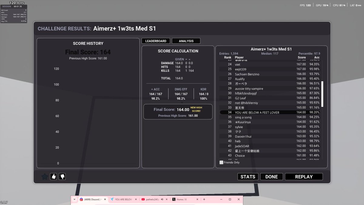Switch to the Home / X browser tab
The image size is (364, 205).
tap(185, 199)
